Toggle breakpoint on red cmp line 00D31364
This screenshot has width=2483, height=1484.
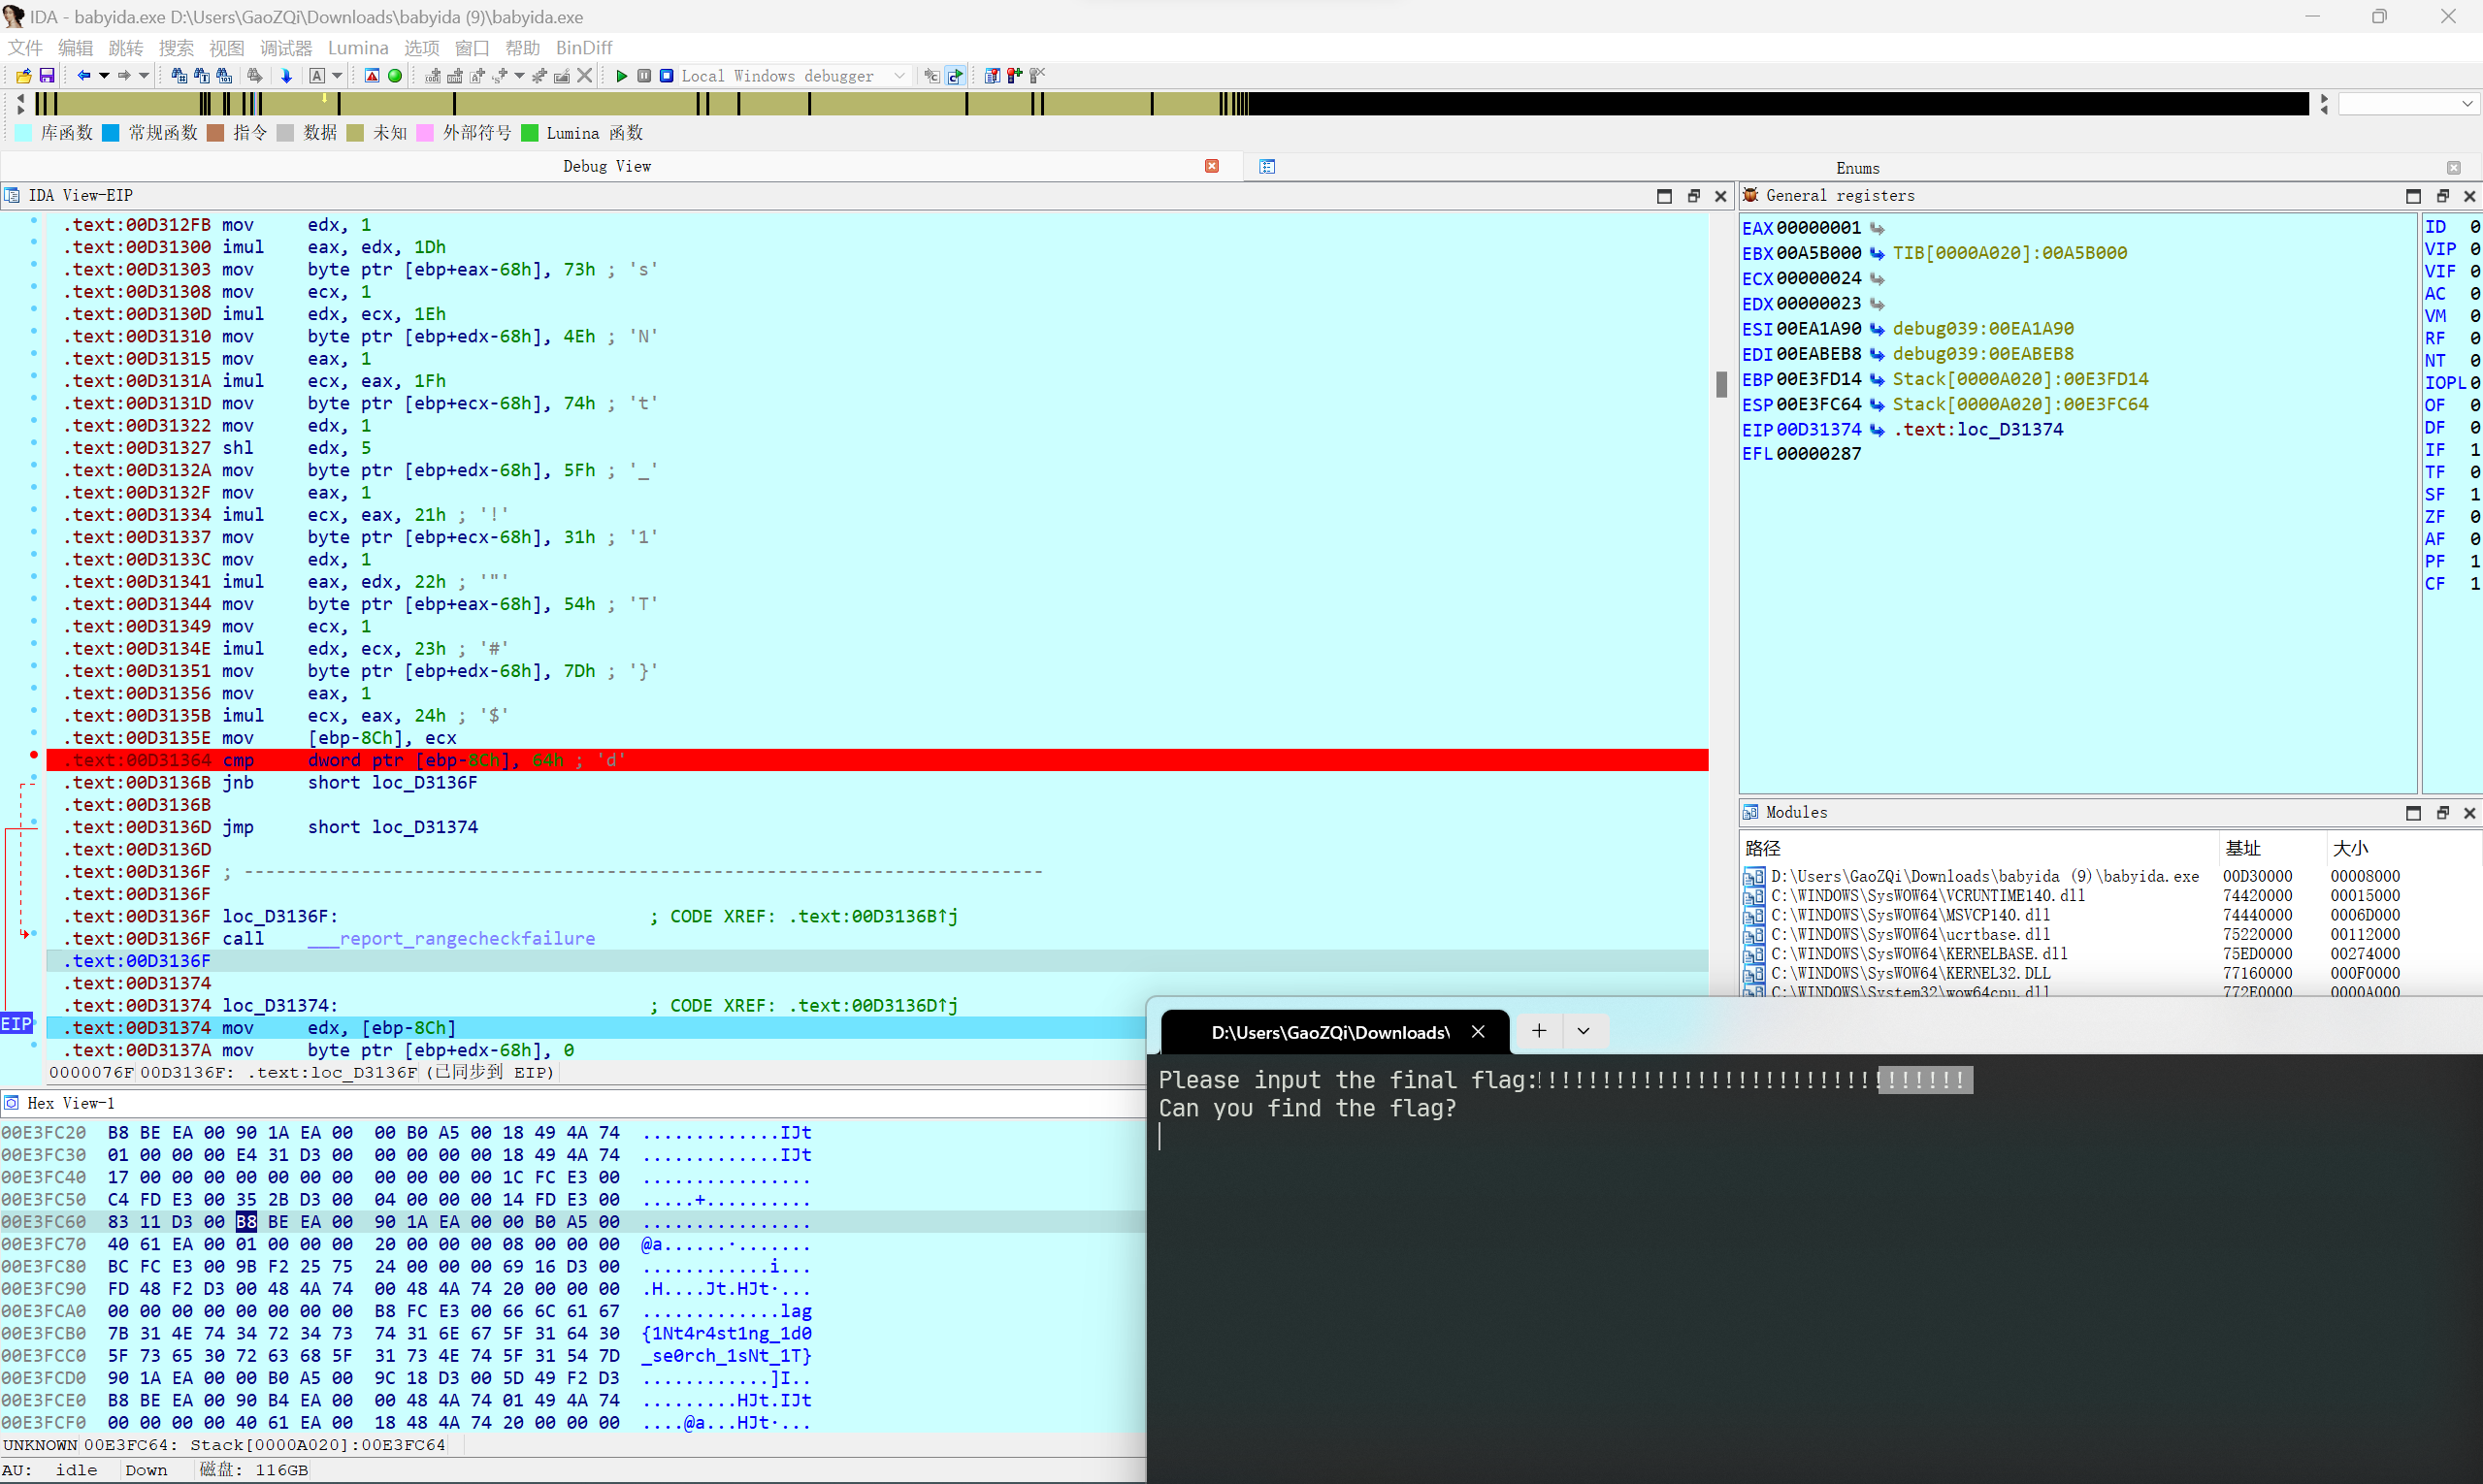coord(34,755)
